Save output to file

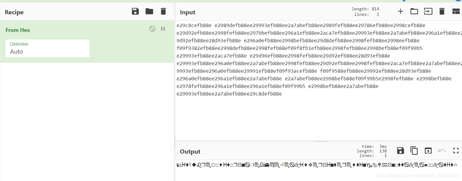[x=401, y=151]
